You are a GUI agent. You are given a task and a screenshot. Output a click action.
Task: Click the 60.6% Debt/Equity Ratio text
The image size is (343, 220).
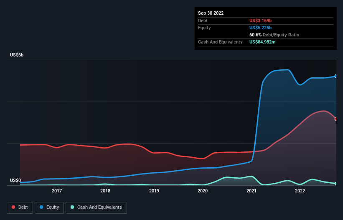coord(274,35)
